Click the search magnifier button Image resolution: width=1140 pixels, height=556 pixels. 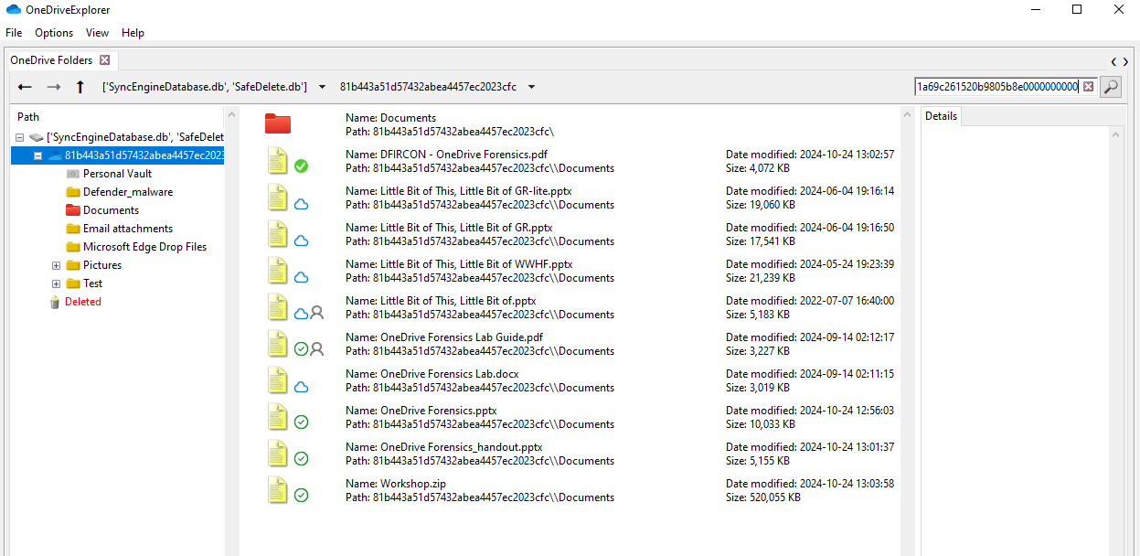pyautogui.click(x=1110, y=87)
